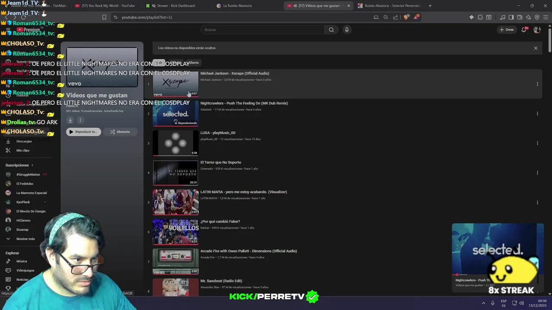This screenshot has width=552, height=310.
Task: Click the browser zoom-out magnifier icon
Action: [x=386, y=17]
